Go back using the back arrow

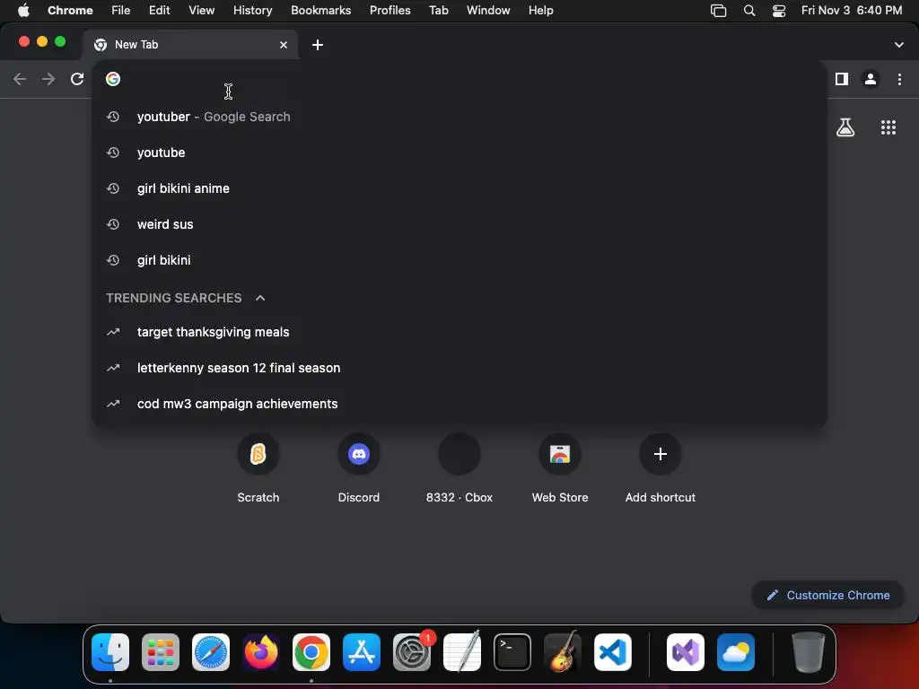tap(20, 79)
